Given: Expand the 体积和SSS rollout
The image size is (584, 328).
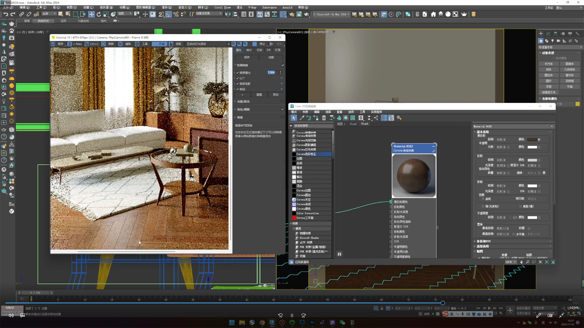Looking at the screenshot, I should click(483, 241).
